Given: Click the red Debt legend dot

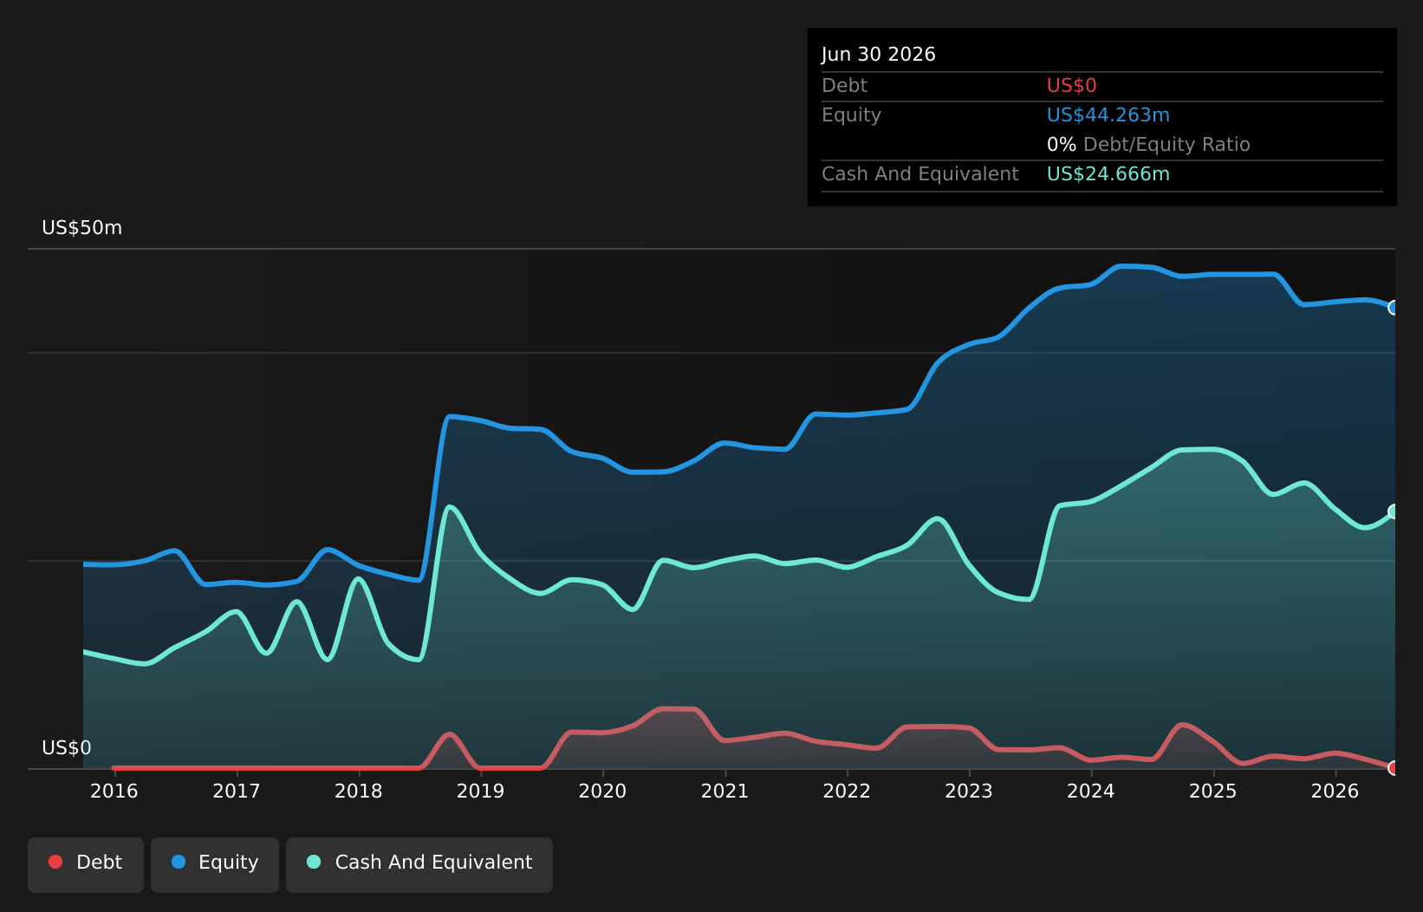Looking at the screenshot, I should [x=55, y=862].
